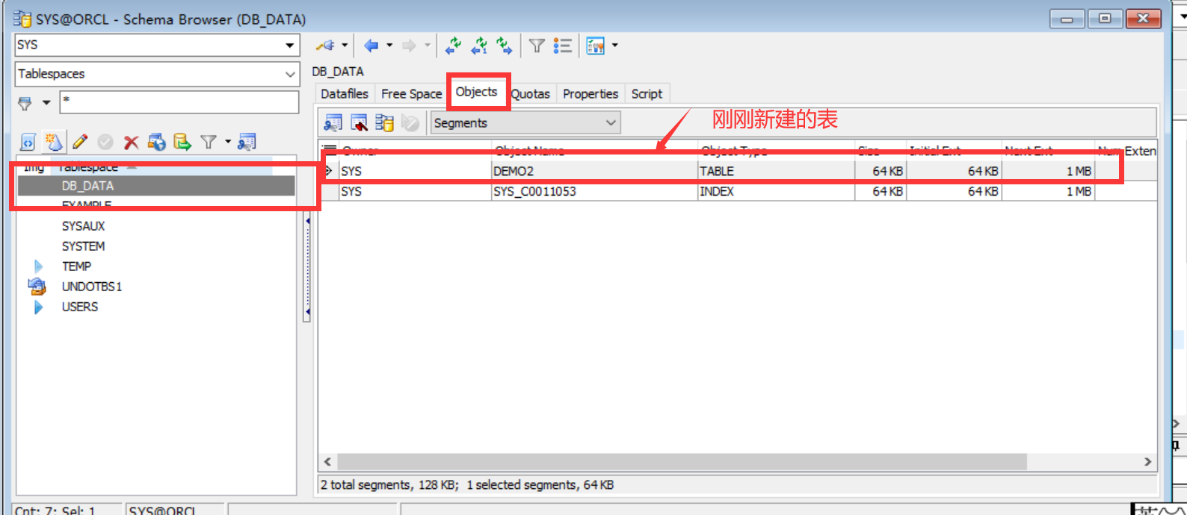Click the grid with red arrow icon
1187x515 pixels.
pos(360,123)
